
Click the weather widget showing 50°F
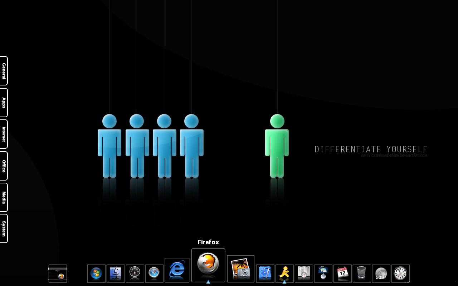tap(381, 273)
